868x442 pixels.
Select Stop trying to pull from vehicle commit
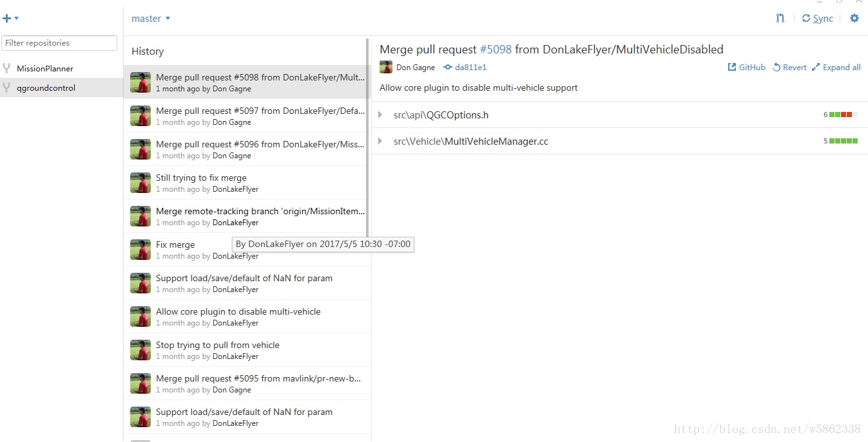pyautogui.click(x=247, y=350)
